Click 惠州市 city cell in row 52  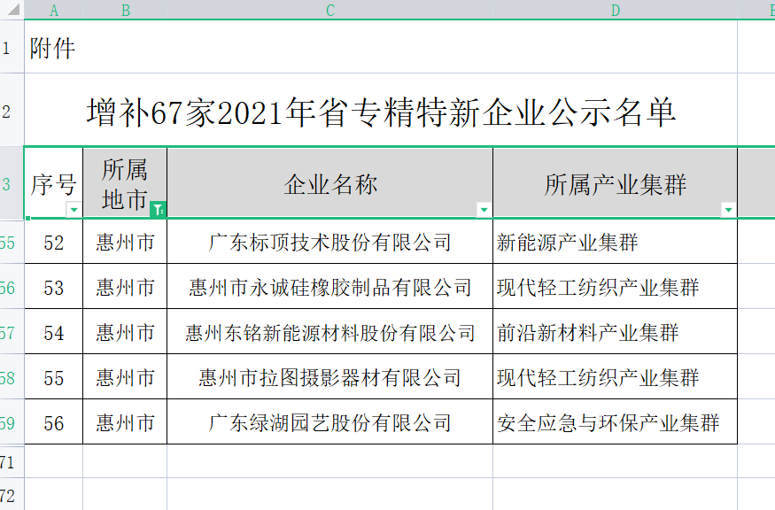(125, 242)
